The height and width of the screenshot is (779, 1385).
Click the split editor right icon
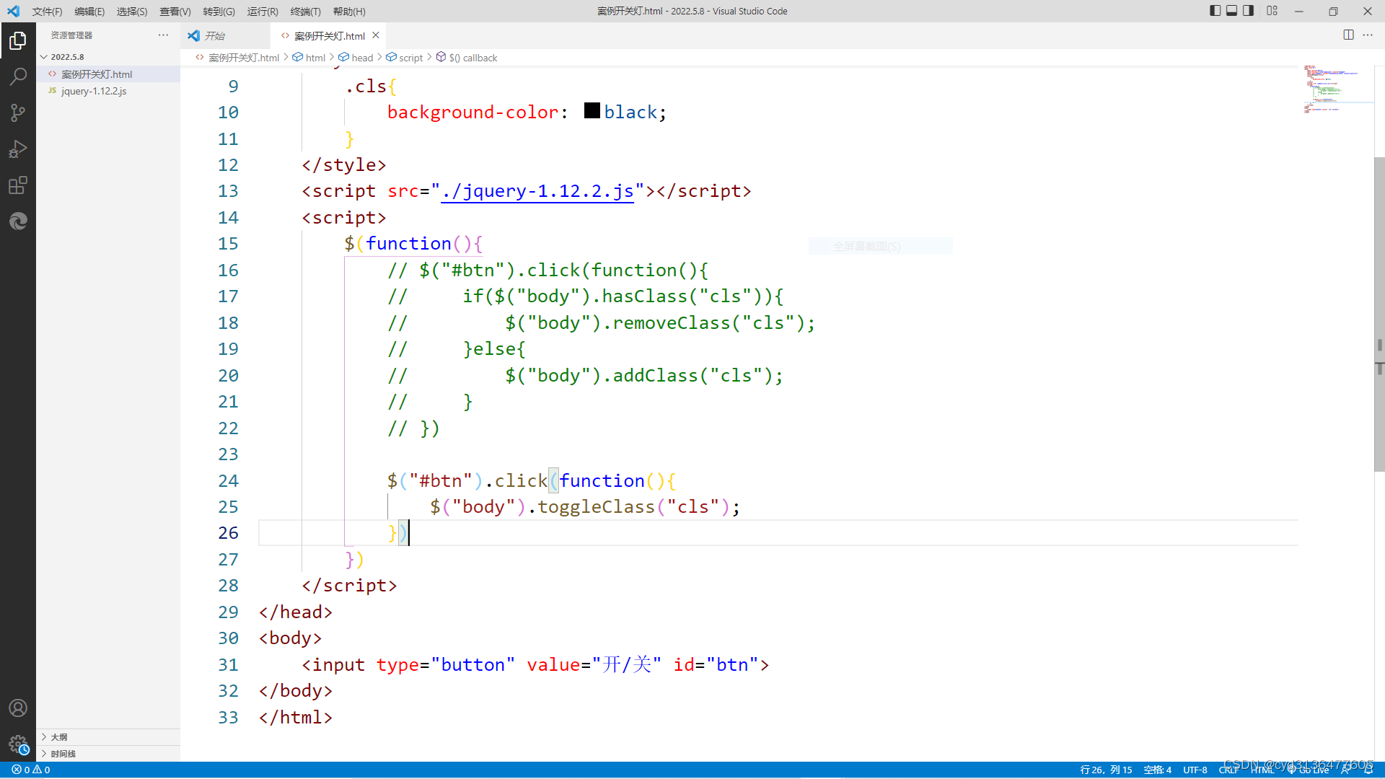pyautogui.click(x=1348, y=35)
